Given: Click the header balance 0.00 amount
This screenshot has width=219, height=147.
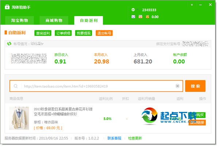Looking at the screenshot, I should click(x=155, y=17).
